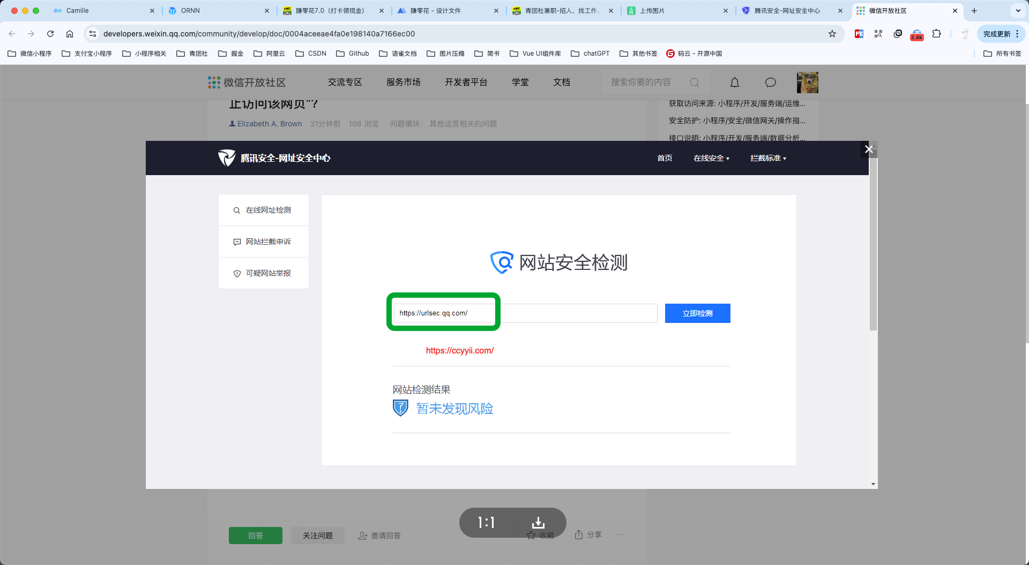The image size is (1029, 565).
Task: Open the 青团社 bookmark folder
Action: [192, 54]
